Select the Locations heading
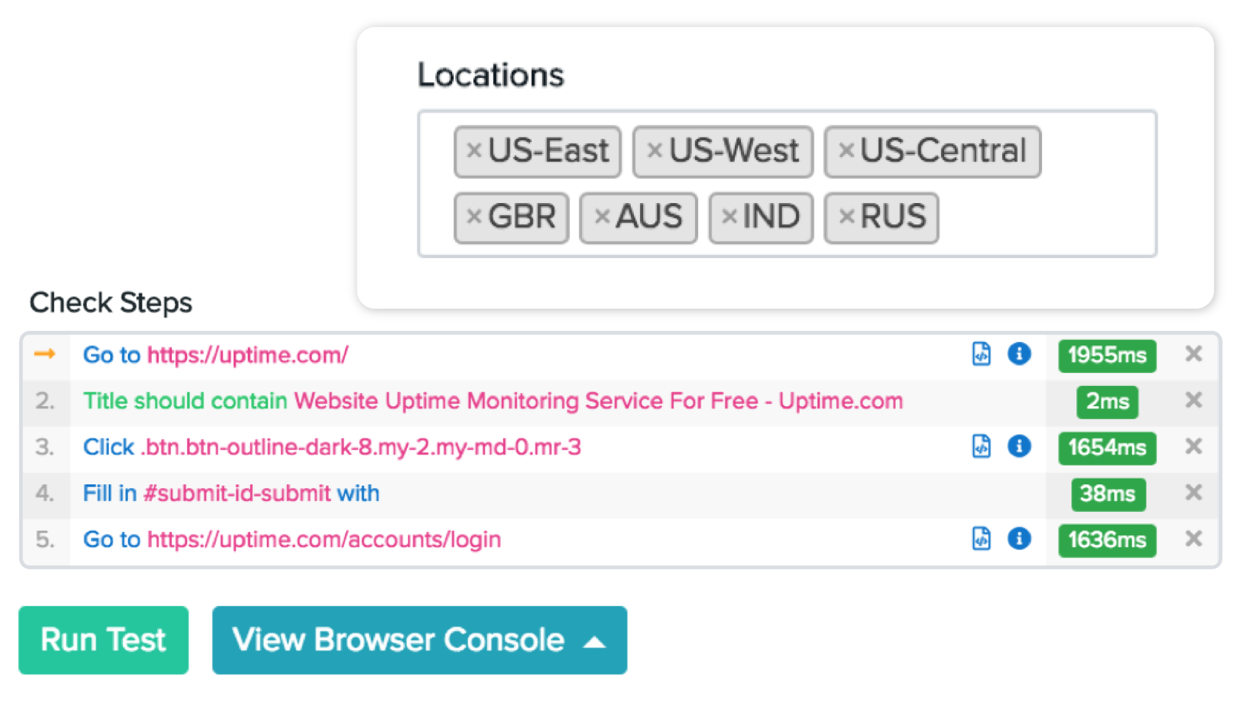This screenshot has width=1239, height=718. pos(491,75)
